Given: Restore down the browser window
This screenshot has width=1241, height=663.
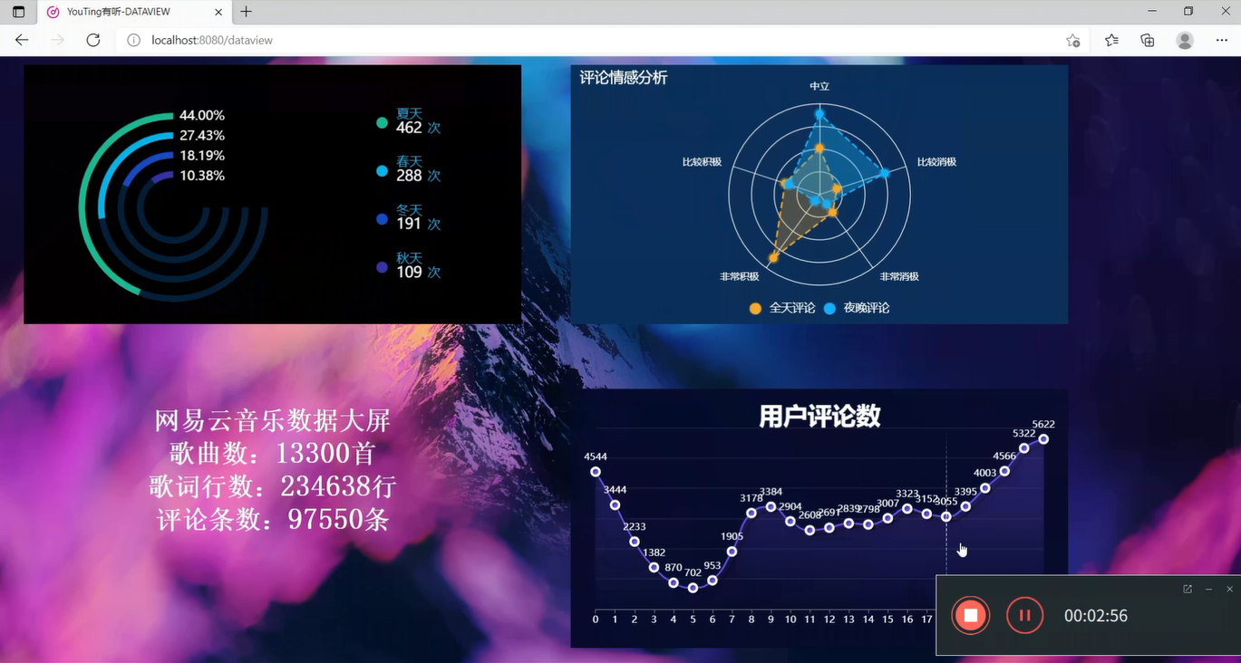Looking at the screenshot, I should pos(1188,12).
